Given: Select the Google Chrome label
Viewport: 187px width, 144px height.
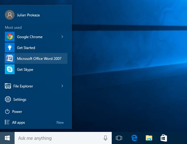Looking at the screenshot, I should click(x=30, y=37).
